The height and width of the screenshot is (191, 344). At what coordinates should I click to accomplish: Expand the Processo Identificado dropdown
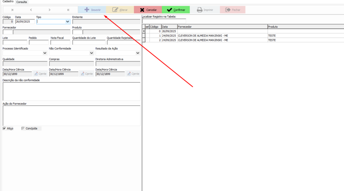45,53
